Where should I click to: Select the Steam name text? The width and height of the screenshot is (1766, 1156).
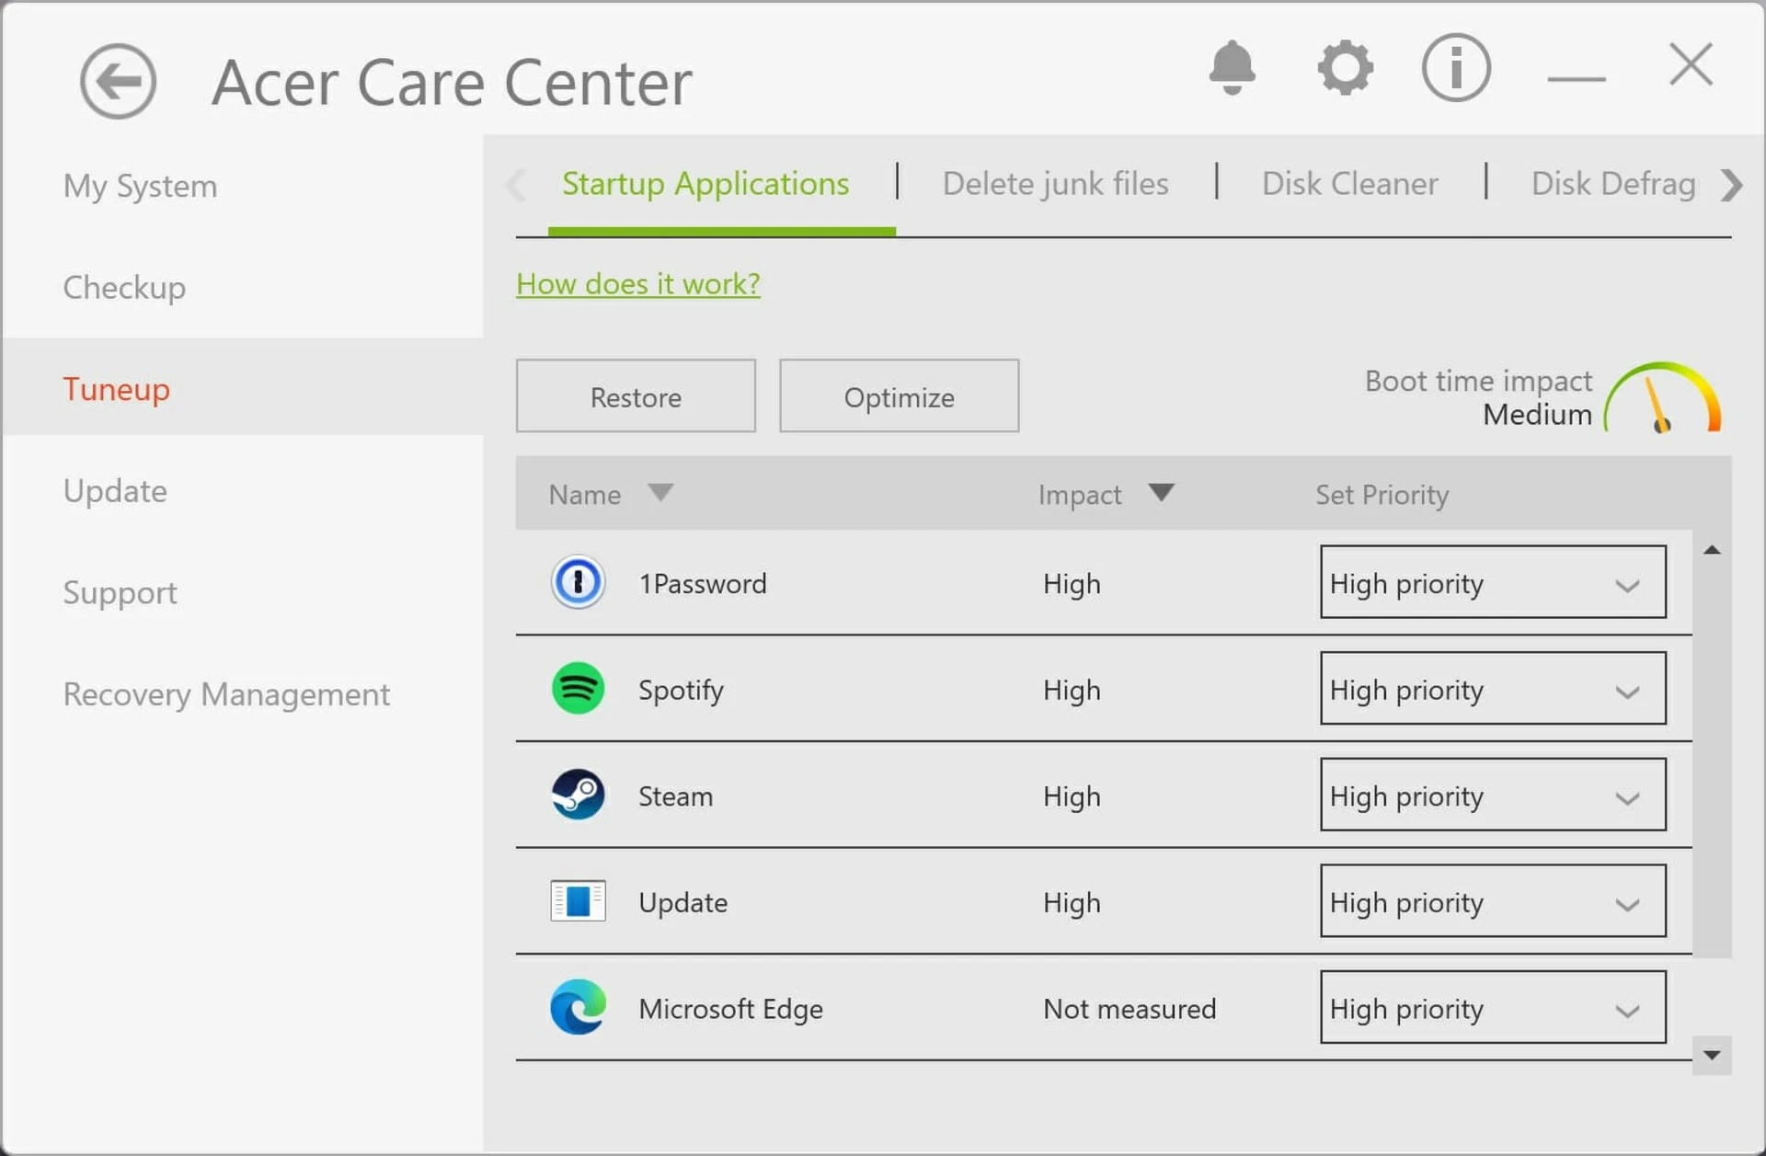pyautogui.click(x=675, y=796)
